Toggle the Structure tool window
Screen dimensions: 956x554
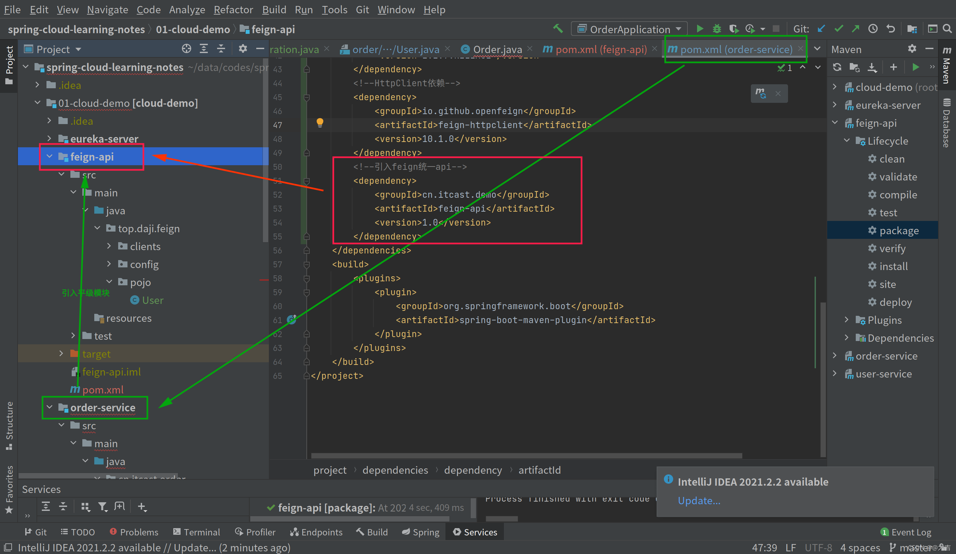(x=9, y=426)
